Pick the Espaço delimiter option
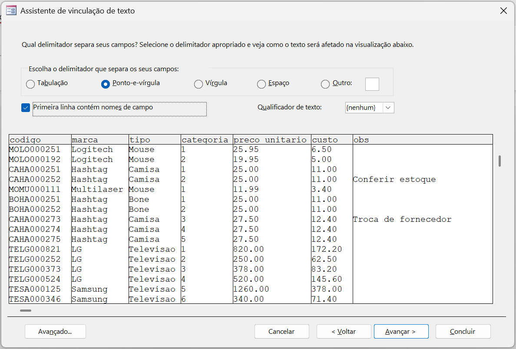The width and height of the screenshot is (516, 349). (x=261, y=84)
